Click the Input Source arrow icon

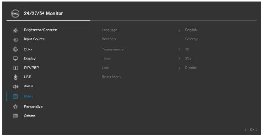(15, 40)
